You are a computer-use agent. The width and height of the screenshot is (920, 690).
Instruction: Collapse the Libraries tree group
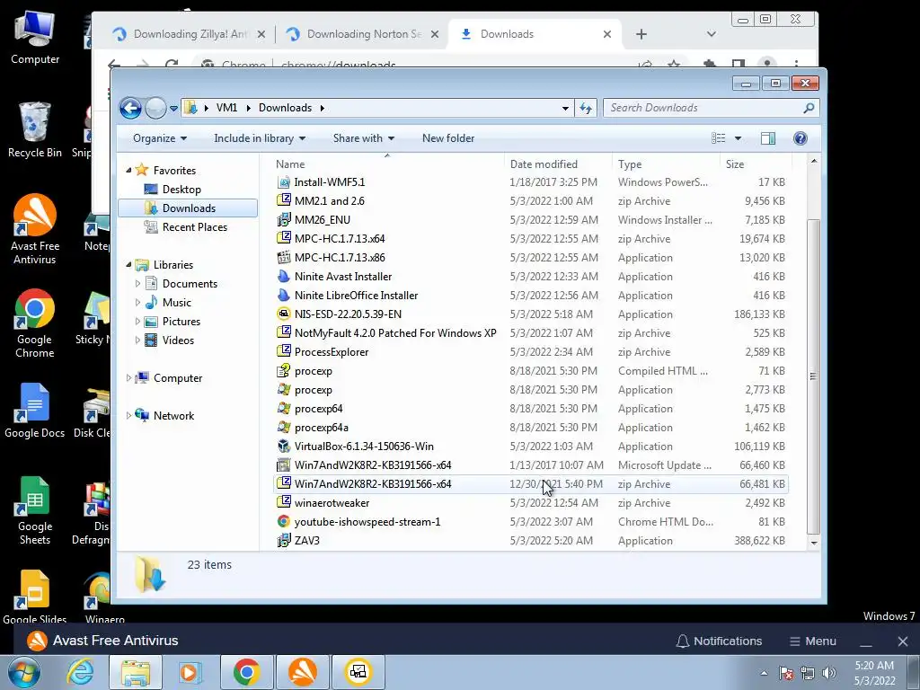(x=128, y=265)
